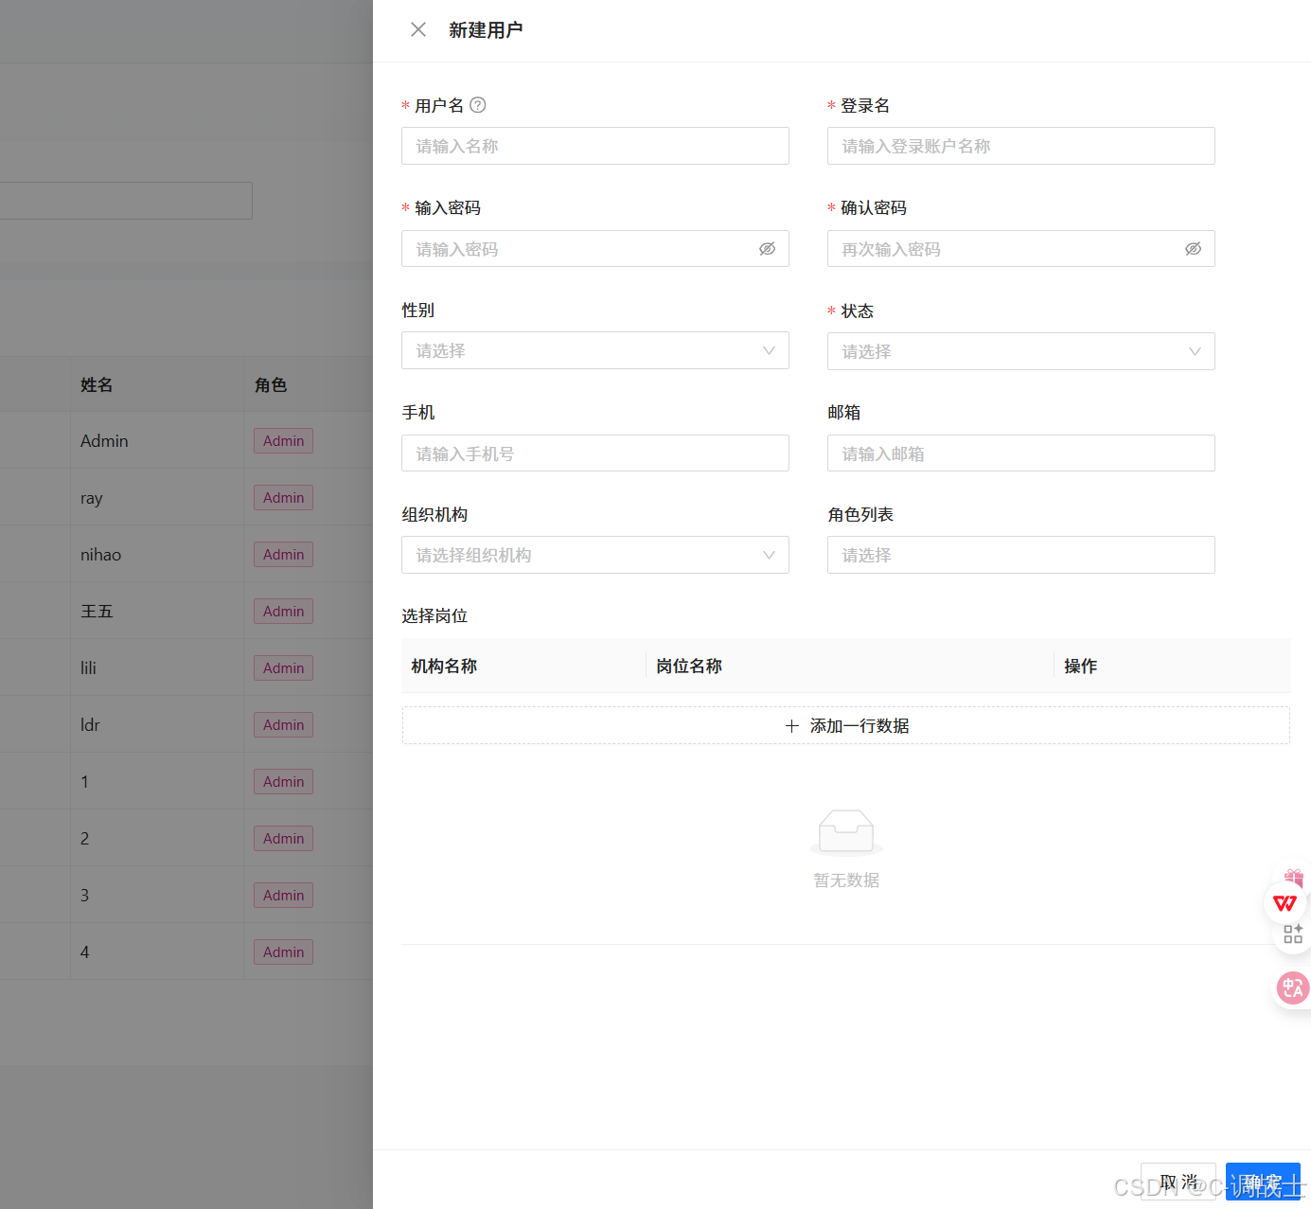Click Admin role tag in nihao row

click(283, 555)
